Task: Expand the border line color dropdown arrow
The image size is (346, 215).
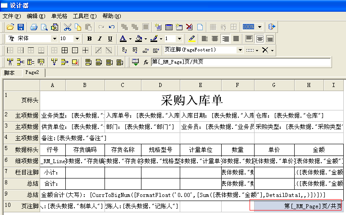Action: tap(161, 39)
